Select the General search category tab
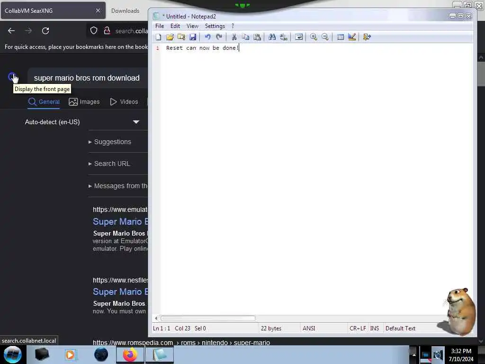Image resolution: width=485 pixels, height=364 pixels. click(44, 101)
